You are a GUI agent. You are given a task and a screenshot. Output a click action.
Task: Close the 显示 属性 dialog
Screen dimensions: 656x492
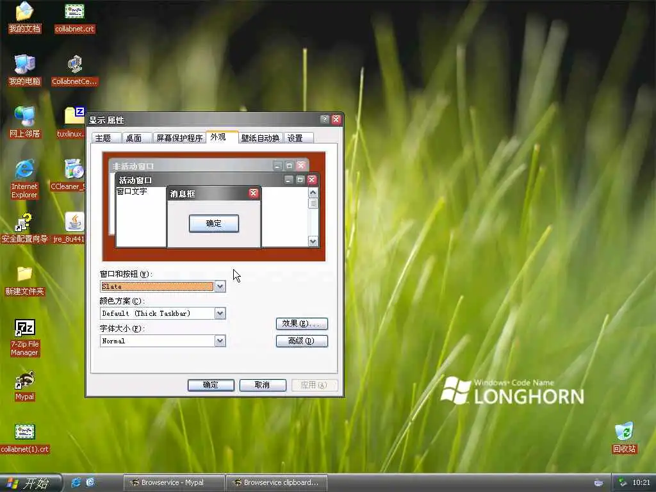(x=336, y=120)
